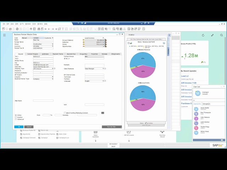Follow the Opportunities orange link arrow
The width and height of the screenshot is (227, 170).
84,46
